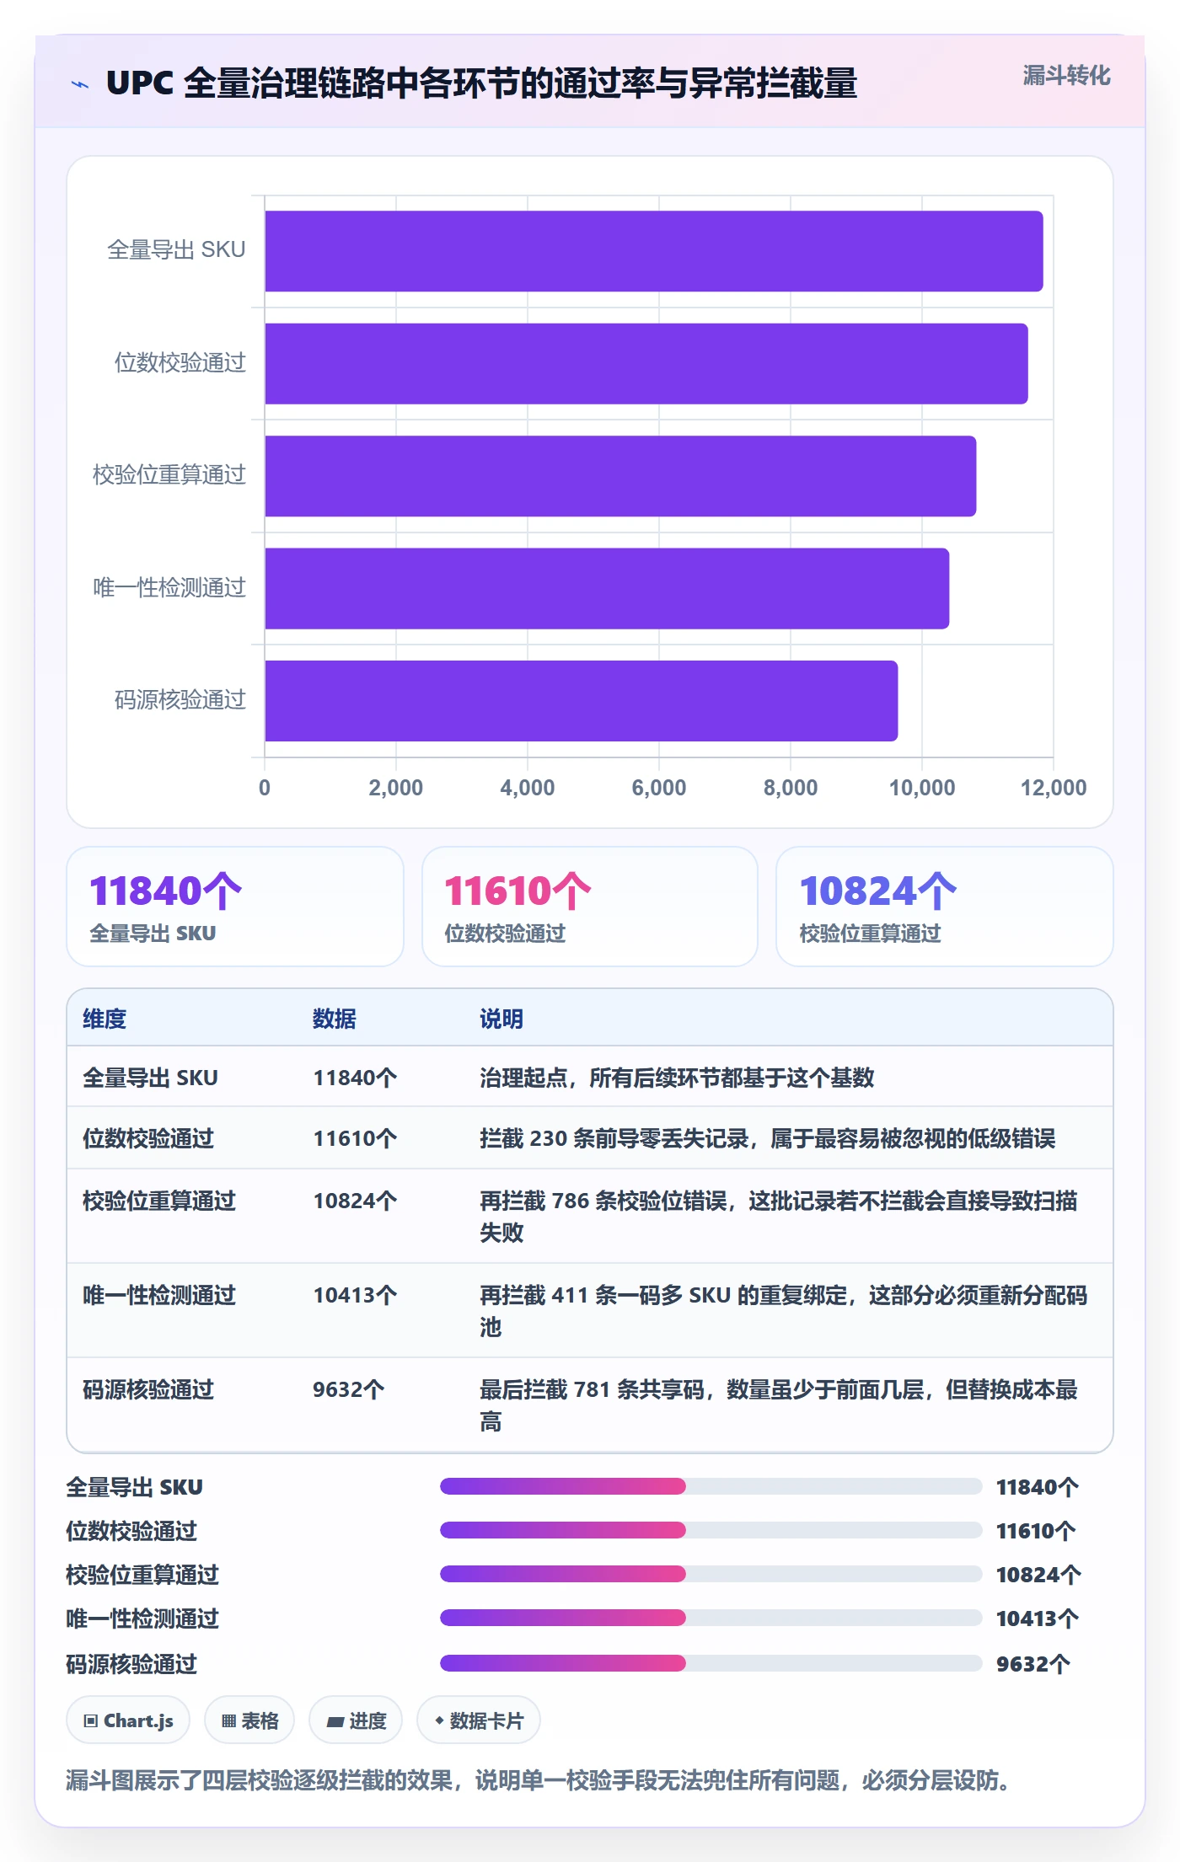
Task: Click the 码源核验通过 progress bar
Action: pos(711,1663)
